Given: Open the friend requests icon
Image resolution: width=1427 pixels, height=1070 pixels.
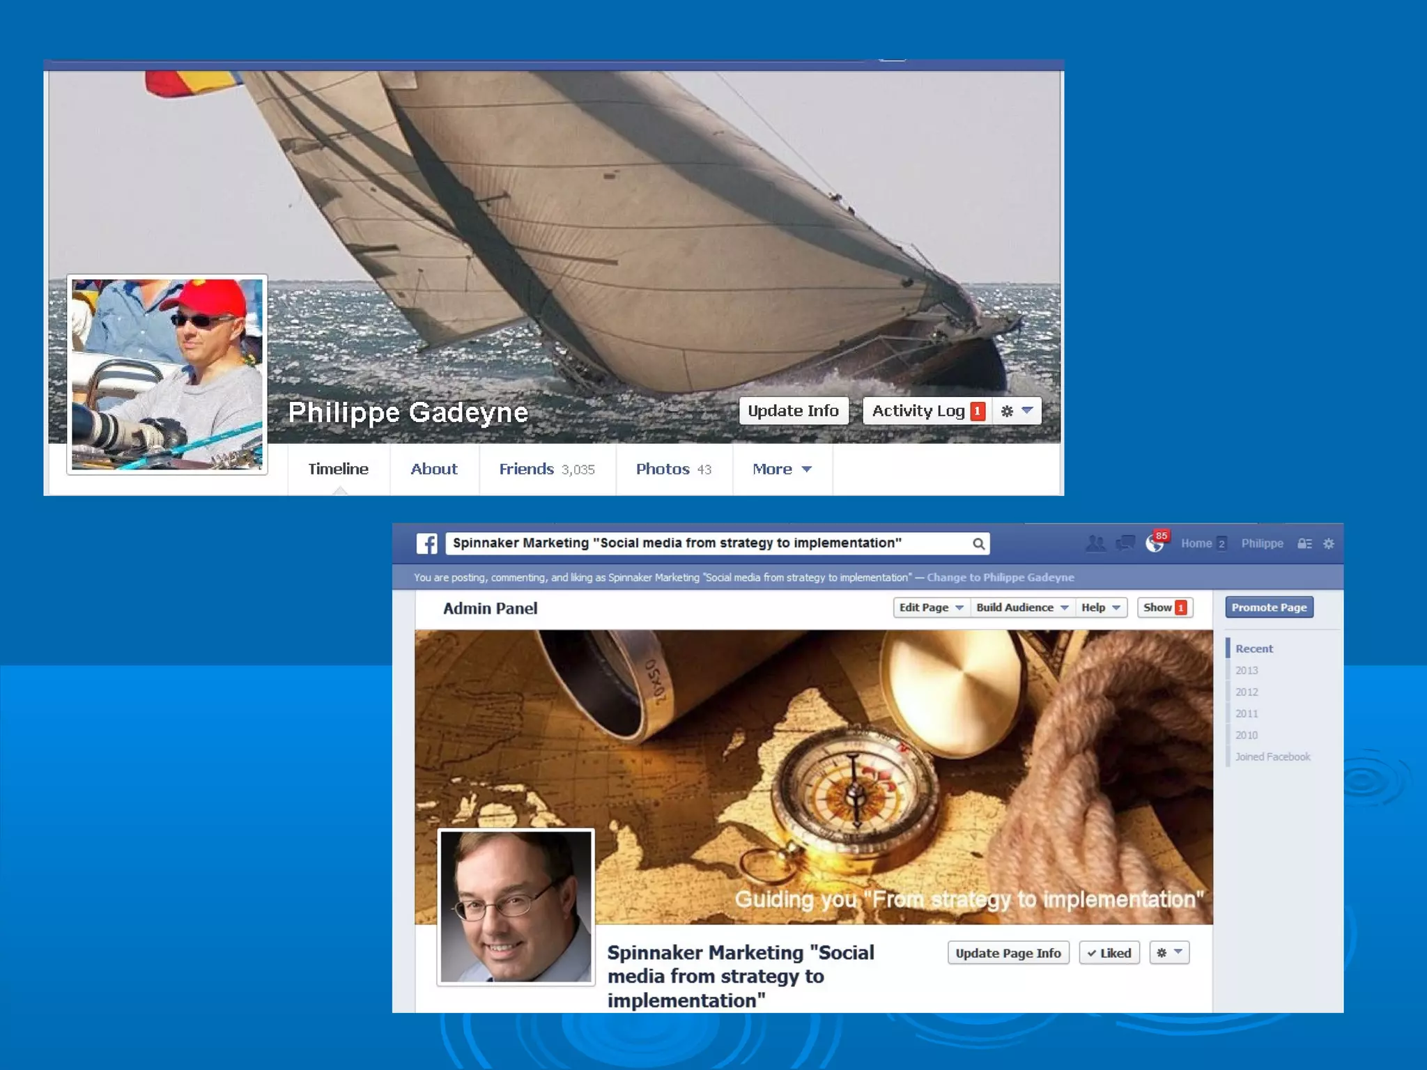Looking at the screenshot, I should coord(1095,543).
